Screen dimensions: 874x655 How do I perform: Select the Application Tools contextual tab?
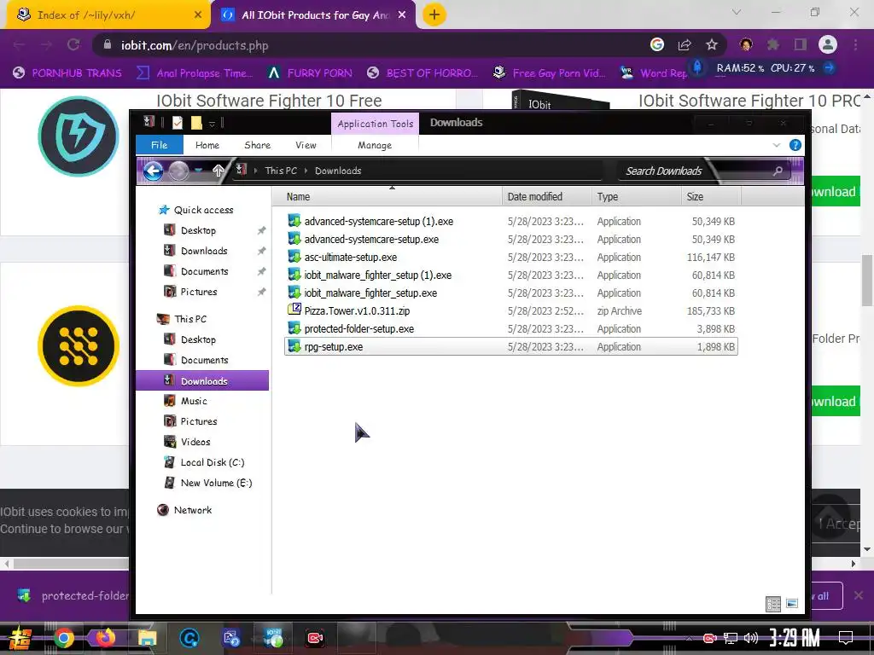[x=376, y=124]
